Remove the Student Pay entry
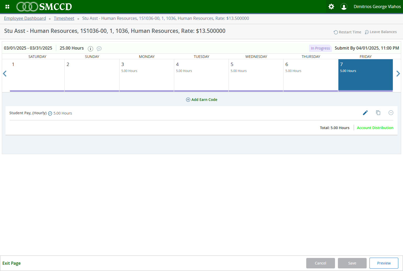This screenshot has height=271, width=403. [x=391, y=113]
